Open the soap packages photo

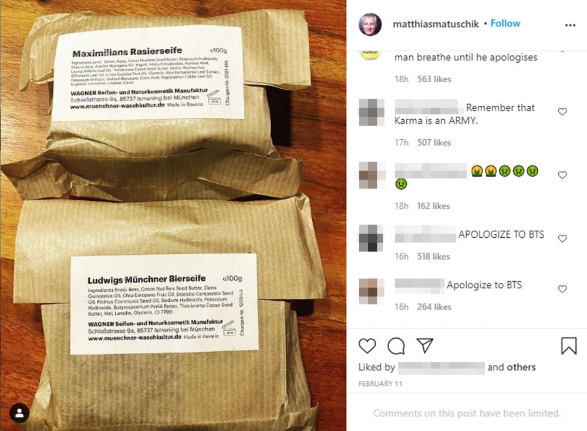[x=173, y=215]
